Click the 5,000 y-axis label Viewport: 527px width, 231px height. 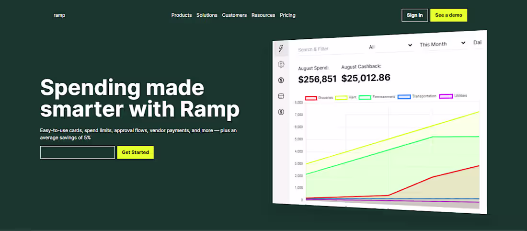pos(298,139)
